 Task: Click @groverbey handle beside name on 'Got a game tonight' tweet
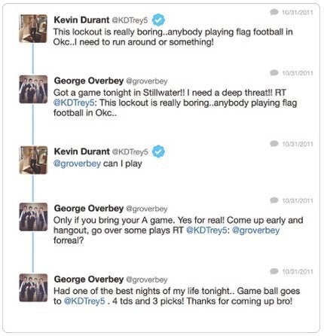point(147,81)
